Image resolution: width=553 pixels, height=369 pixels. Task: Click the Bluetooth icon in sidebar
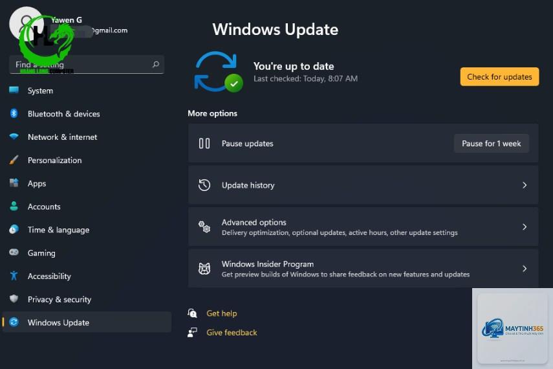point(14,113)
